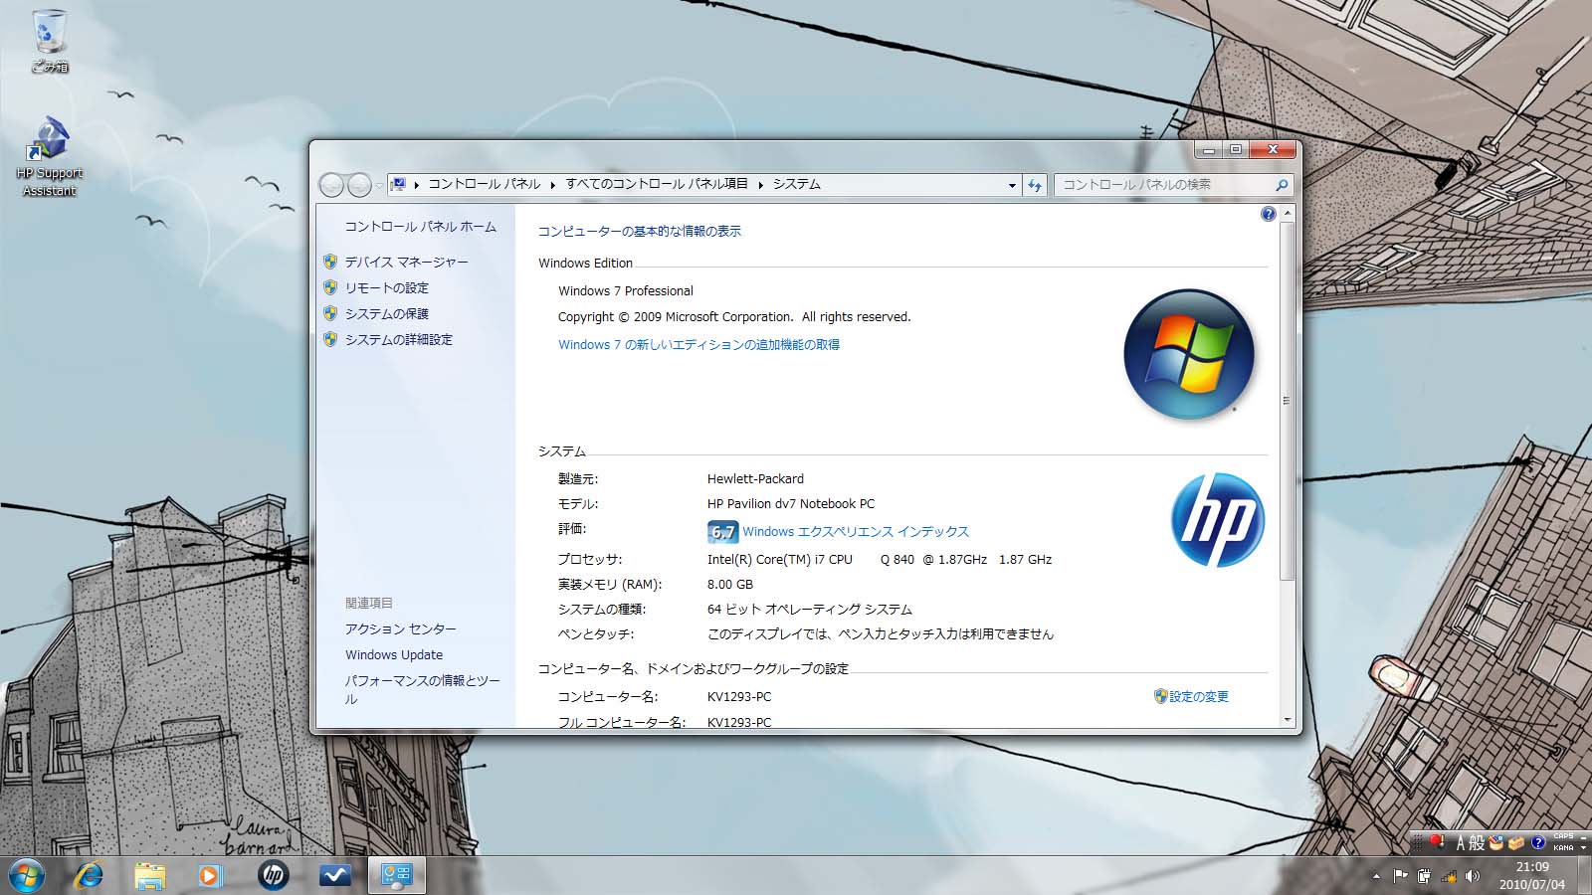Click the コントロール パネルの検索 search field
This screenshot has height=895, width=1592.
coord(1164,185)
